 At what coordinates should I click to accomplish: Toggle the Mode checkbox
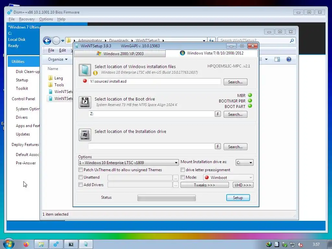click(x=183, y=177)
